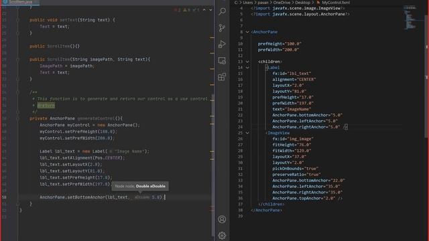The height and width of the screenshot is (241, 429).
Task: Click the Desktop breadcrumb segment
Action: click(x=302, y=3)
